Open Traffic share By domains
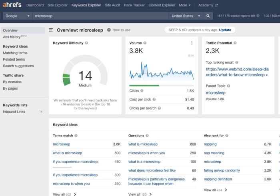The image size is (280, 196). click(x=12, y=82)
